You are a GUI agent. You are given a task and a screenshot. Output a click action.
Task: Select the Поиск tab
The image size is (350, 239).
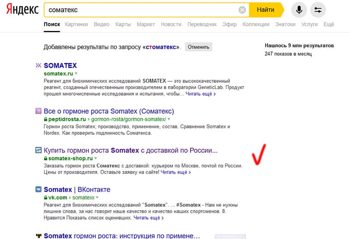click(52, 24)
